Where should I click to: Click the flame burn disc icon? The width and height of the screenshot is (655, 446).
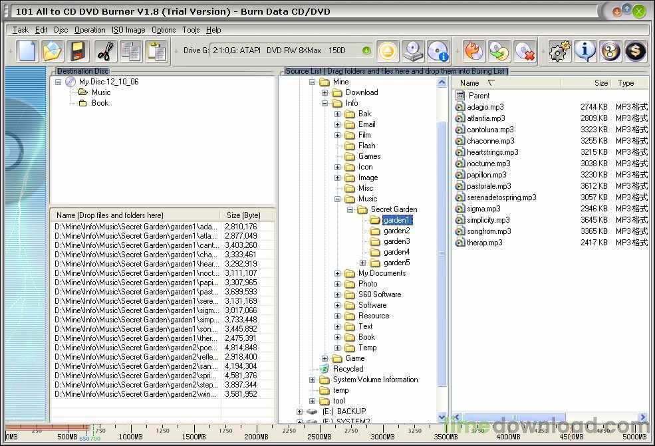[473, 51]
